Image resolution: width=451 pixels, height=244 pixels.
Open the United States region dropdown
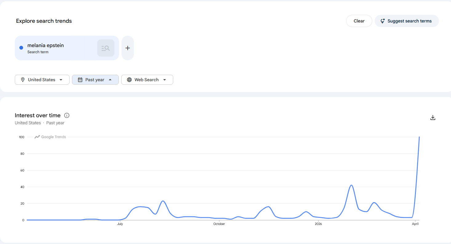42,80
